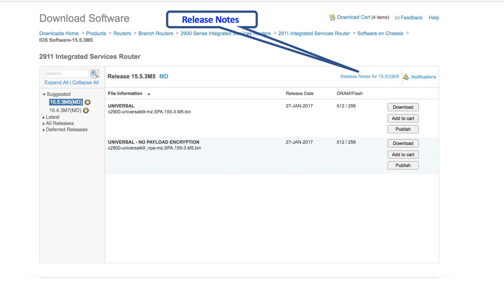Click the Download Cart shopping cart icon
Viewport: 504px width, 292px height.
pos(332,18)
